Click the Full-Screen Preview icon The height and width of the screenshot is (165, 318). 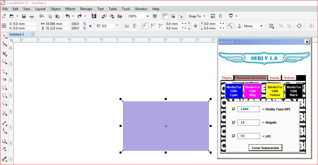155,16
